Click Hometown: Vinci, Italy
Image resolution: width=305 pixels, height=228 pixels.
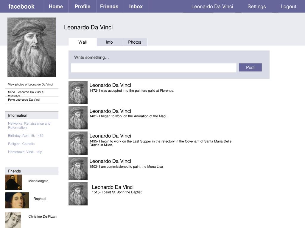(25, 152)
